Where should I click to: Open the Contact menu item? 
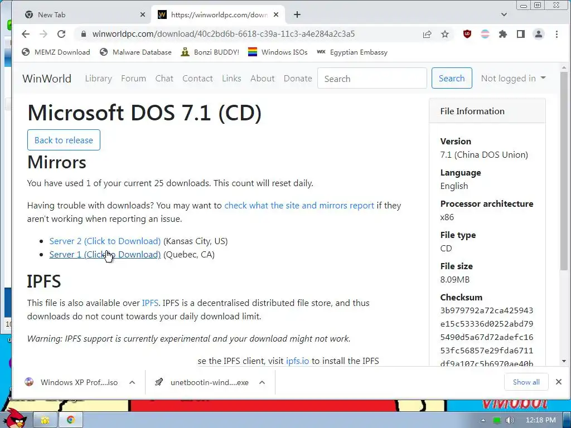coord(197,78)
